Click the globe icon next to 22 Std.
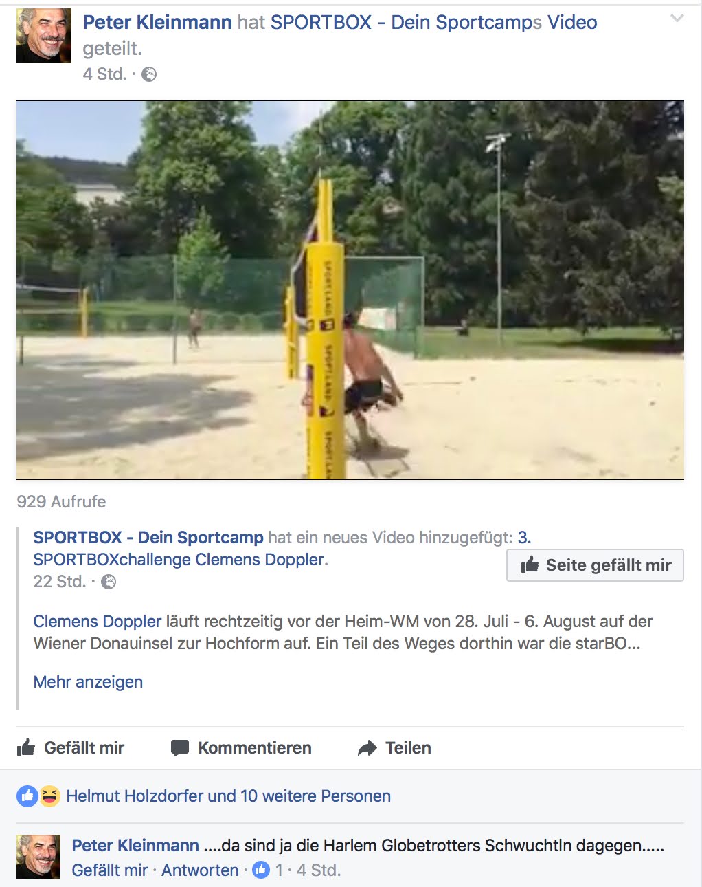The image size is (702, 887). pyautogui.click(x=109, y=582)
